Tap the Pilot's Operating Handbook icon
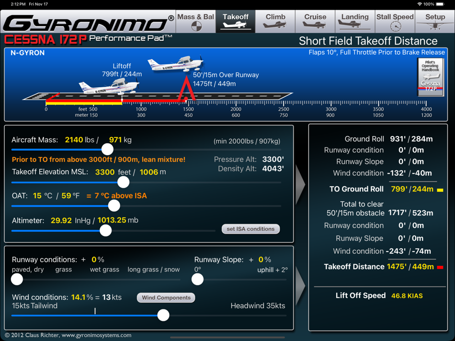 431,77
